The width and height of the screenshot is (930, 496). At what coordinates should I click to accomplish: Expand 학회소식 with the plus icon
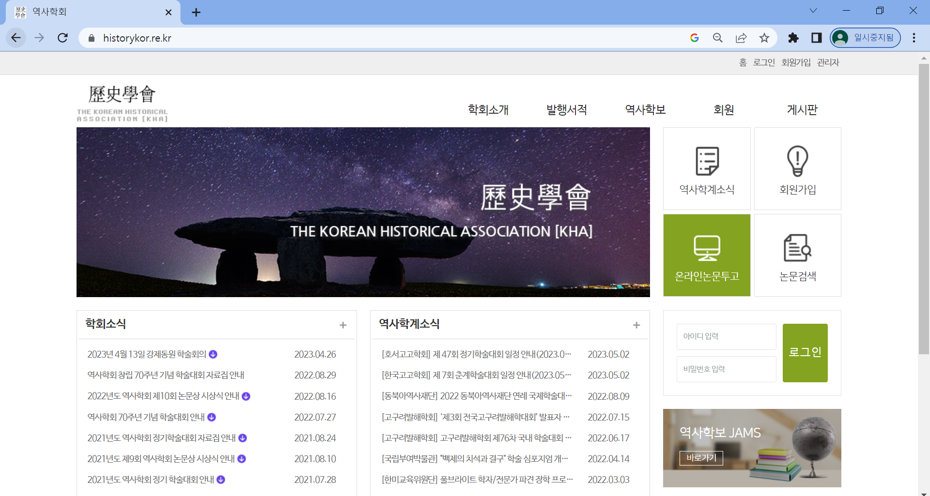[x=343, y=325]
